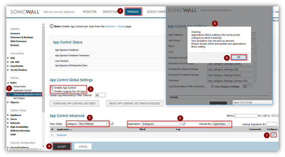This screenshot has height=157, width=285.
Task: Click the info icon beside the Note
Action: [52, 26]
